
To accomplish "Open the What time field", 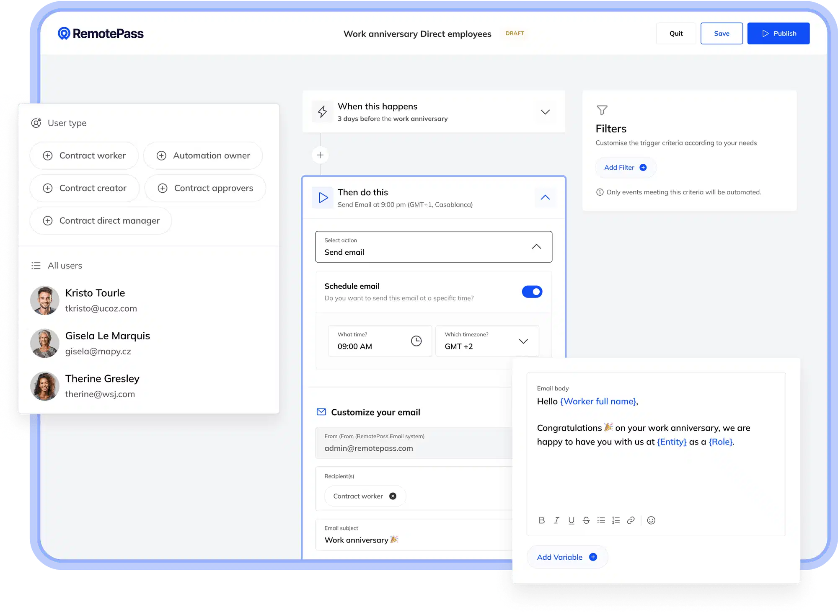I will tap(380, 341).
